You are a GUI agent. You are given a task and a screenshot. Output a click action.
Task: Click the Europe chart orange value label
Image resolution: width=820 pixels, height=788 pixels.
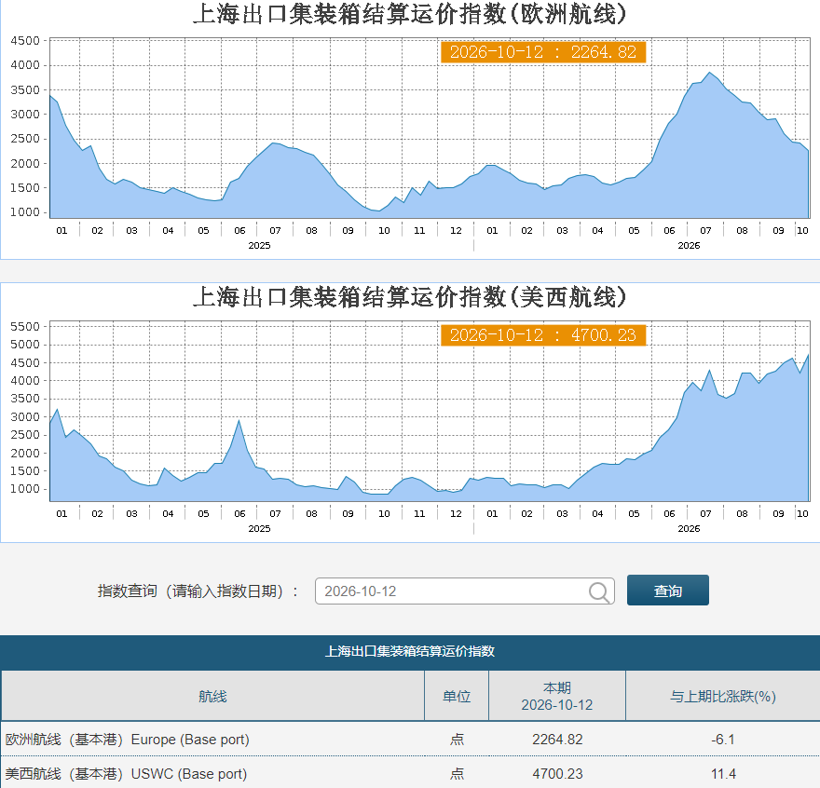point(543,52)
